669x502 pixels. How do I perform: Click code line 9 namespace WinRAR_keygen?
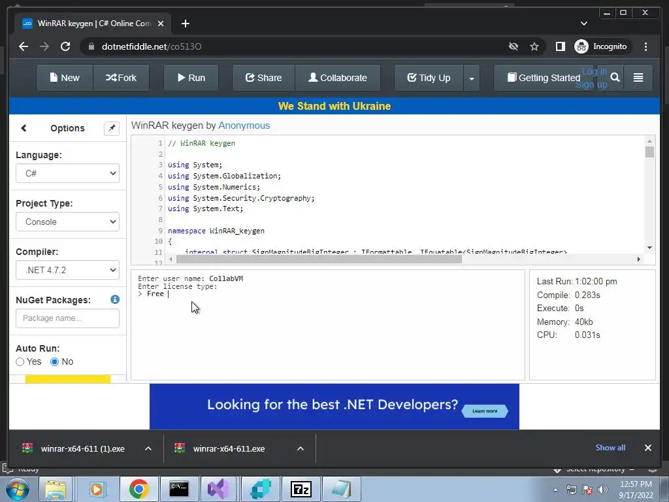(216, 231)
